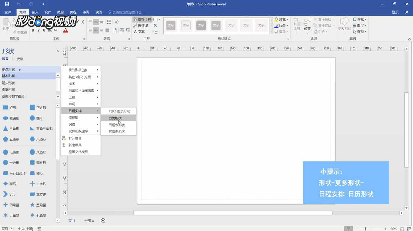Open the Layers (图层) tool
This screenshot has width=413, height=231.
tap(359, 26)
